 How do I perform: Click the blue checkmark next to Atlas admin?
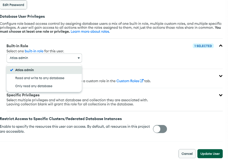click(12, 70)
